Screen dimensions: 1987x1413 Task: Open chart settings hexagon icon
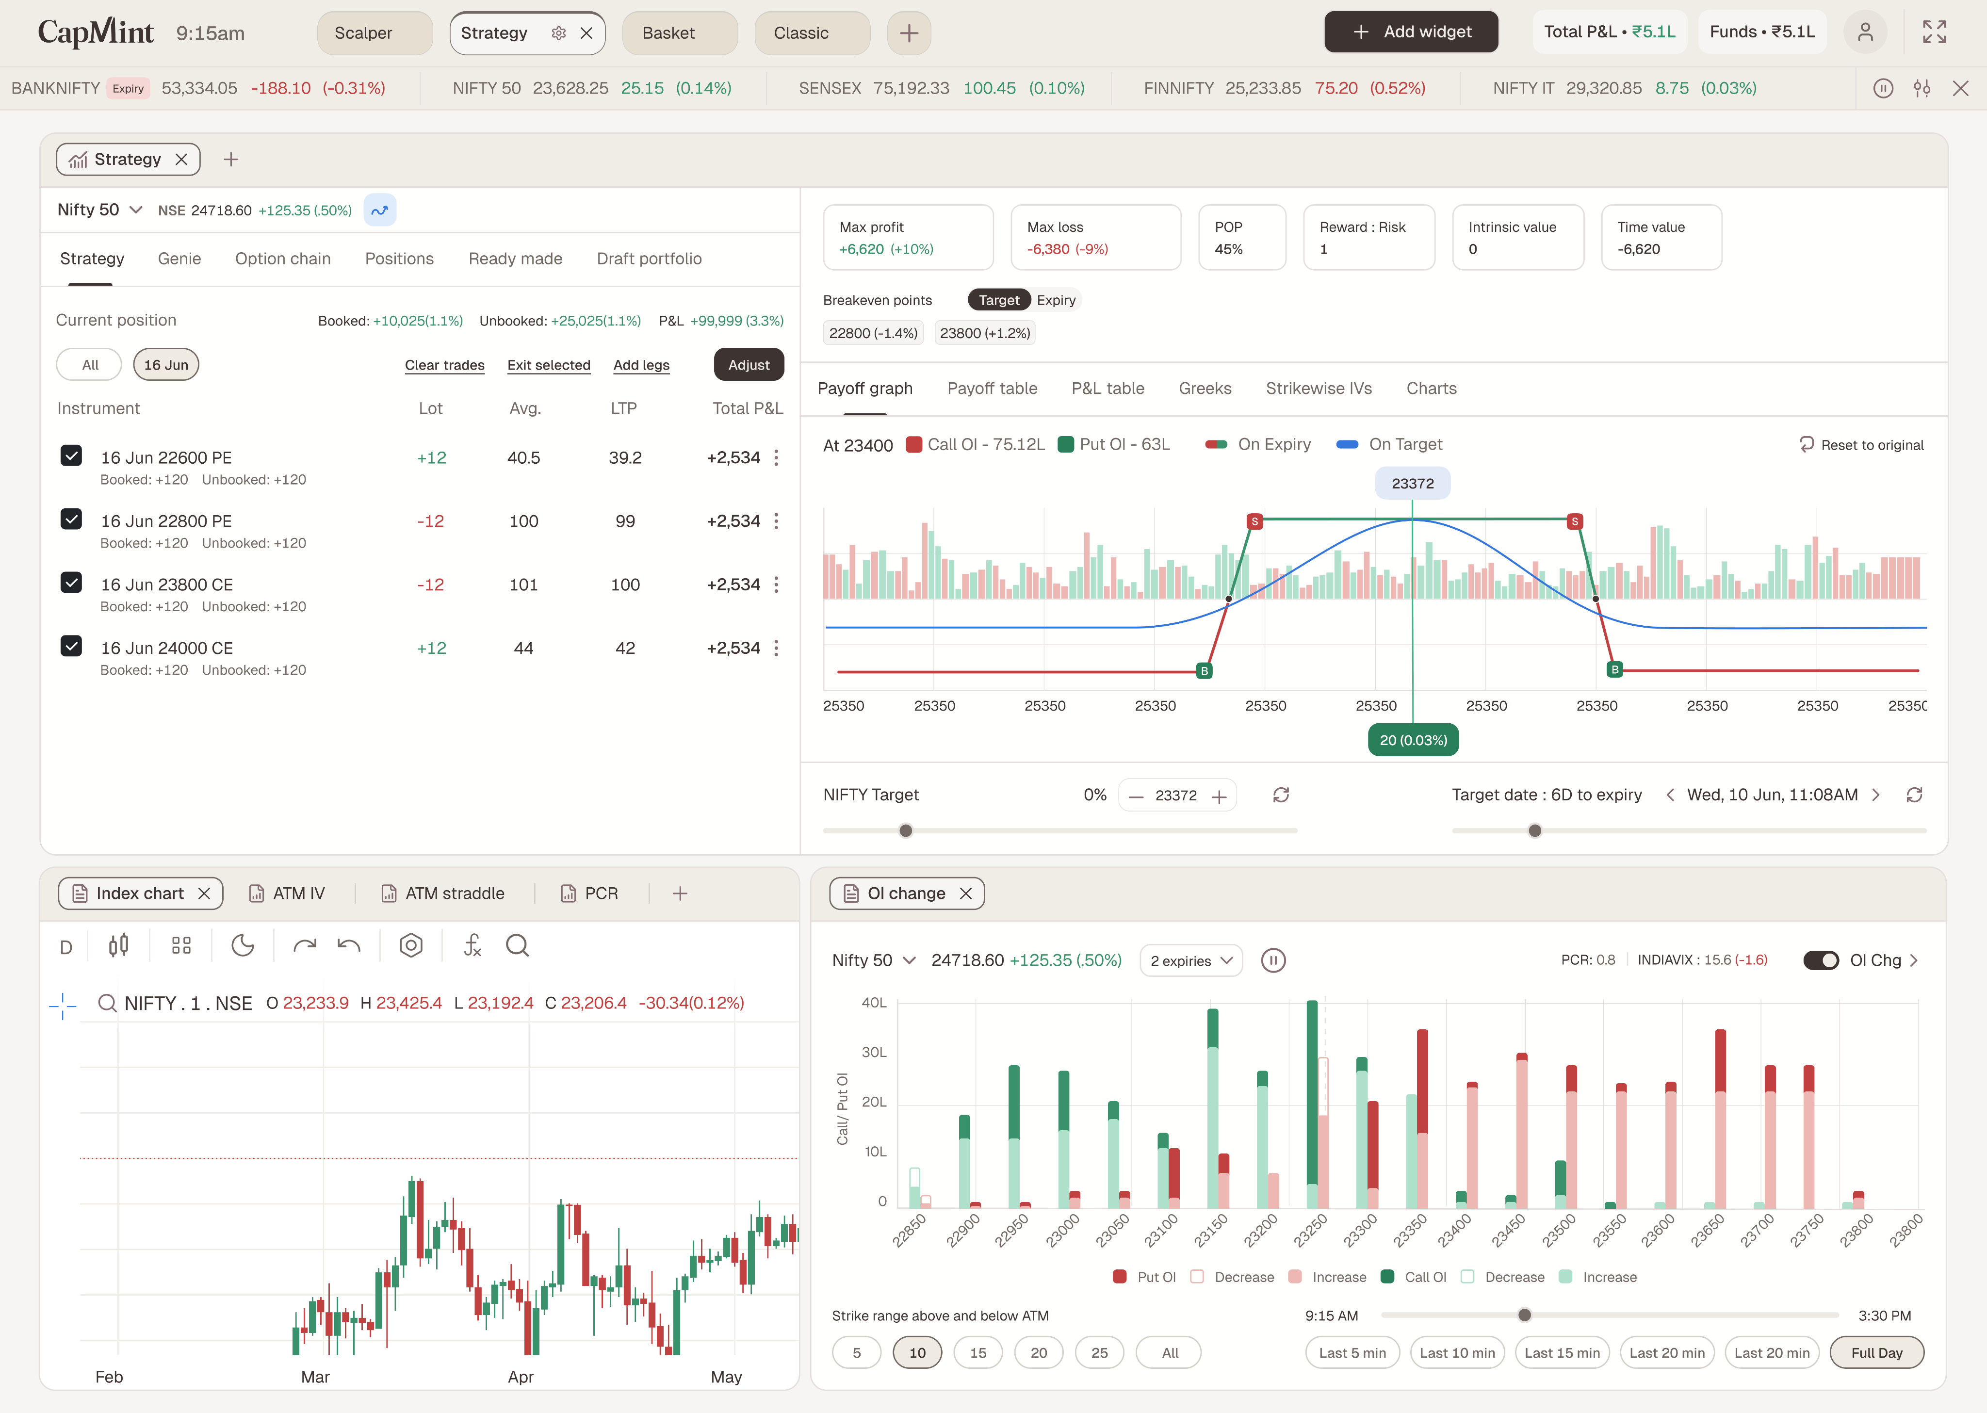click(410, 945)
